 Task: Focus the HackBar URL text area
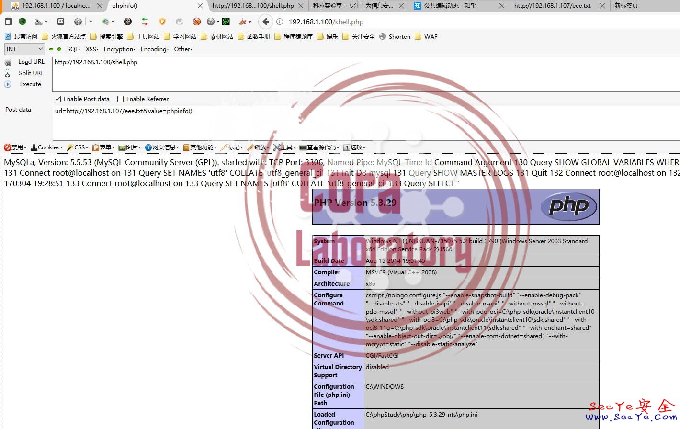coord(366,74)
